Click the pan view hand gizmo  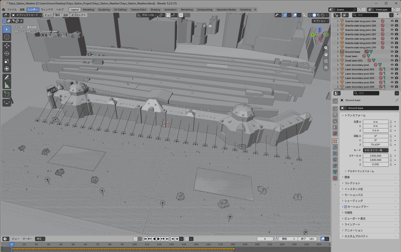pyautogui.click(x=326, y=54)
